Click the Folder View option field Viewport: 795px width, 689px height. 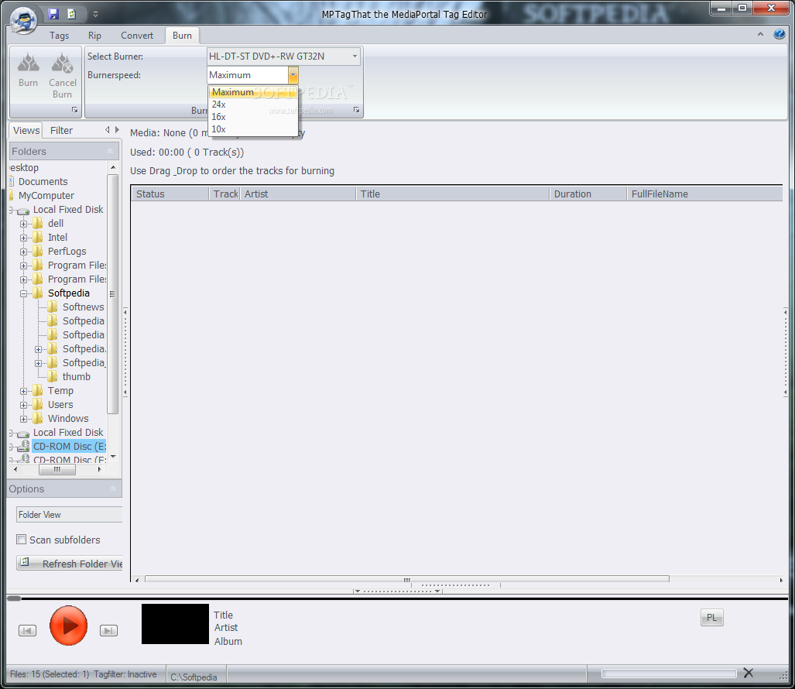pyautogui.click(x=70, y=515)
